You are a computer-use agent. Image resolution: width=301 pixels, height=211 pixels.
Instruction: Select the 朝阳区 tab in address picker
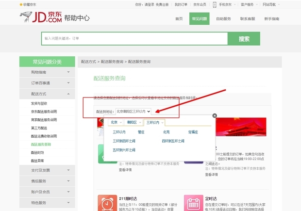coord(132,122)
